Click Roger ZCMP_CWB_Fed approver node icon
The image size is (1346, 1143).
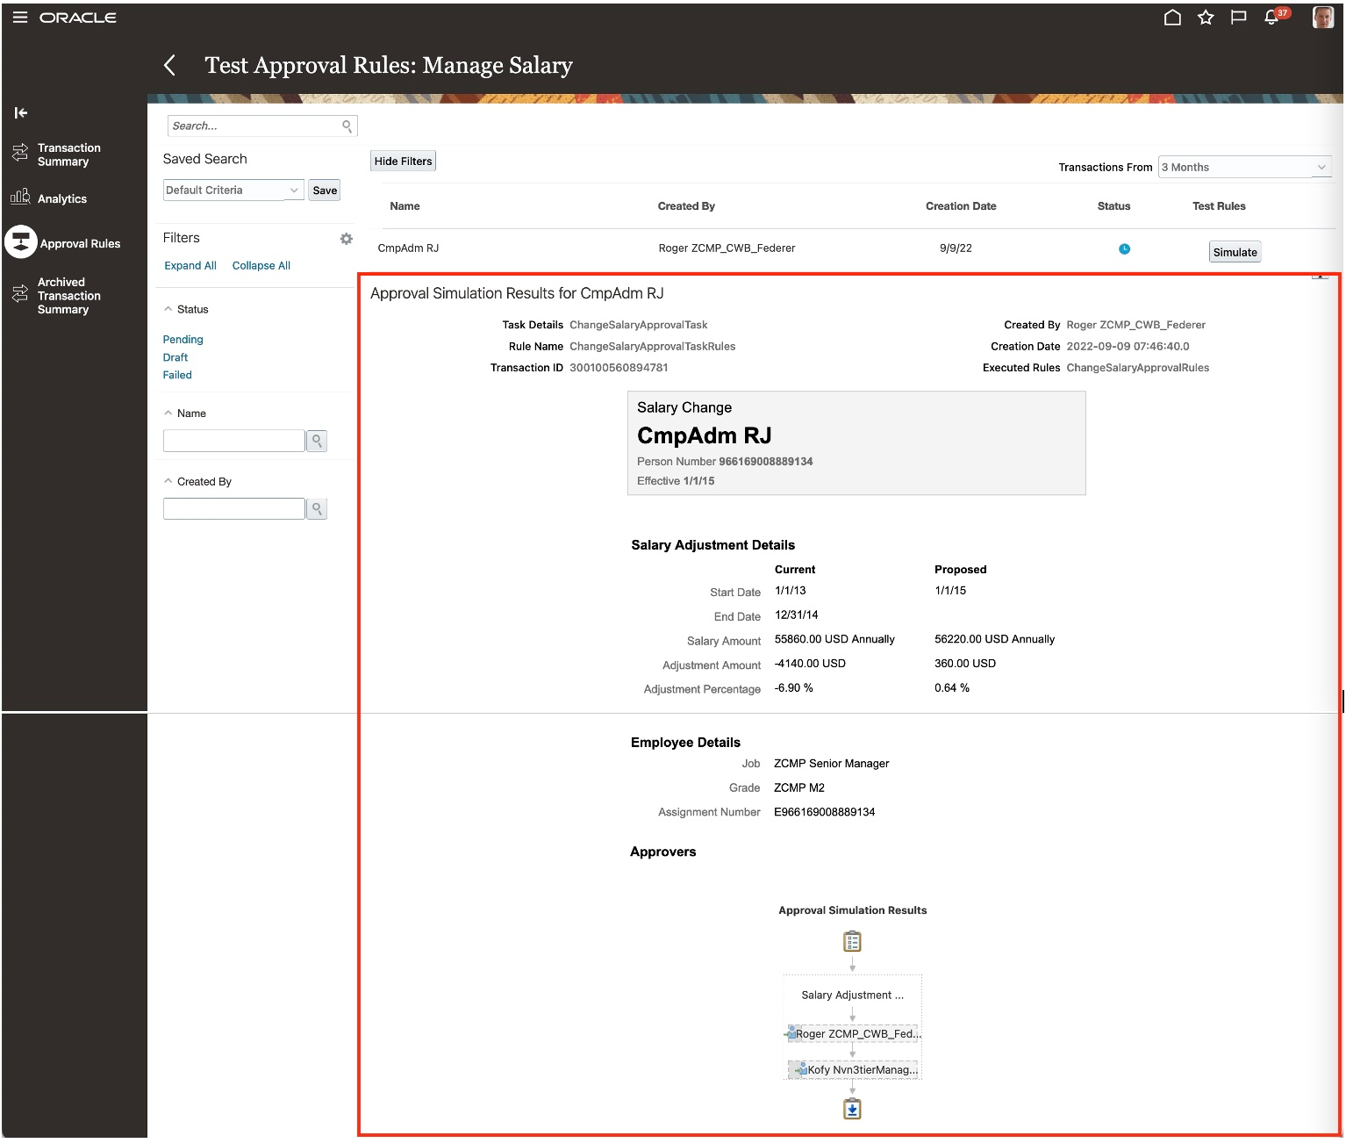pos(791,1033)
